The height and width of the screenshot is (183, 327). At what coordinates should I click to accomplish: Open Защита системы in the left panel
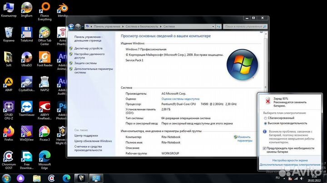(x=85, y=63)
